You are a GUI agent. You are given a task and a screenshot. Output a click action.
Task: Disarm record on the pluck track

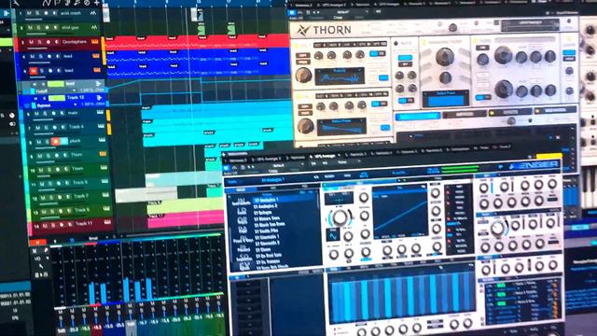pos(56,141)
